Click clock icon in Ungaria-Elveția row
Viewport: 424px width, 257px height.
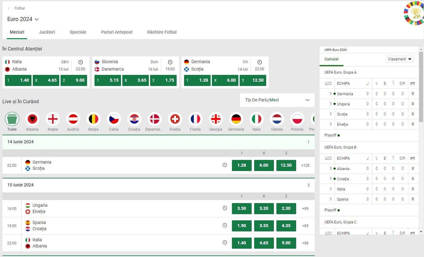pos(225,208)
